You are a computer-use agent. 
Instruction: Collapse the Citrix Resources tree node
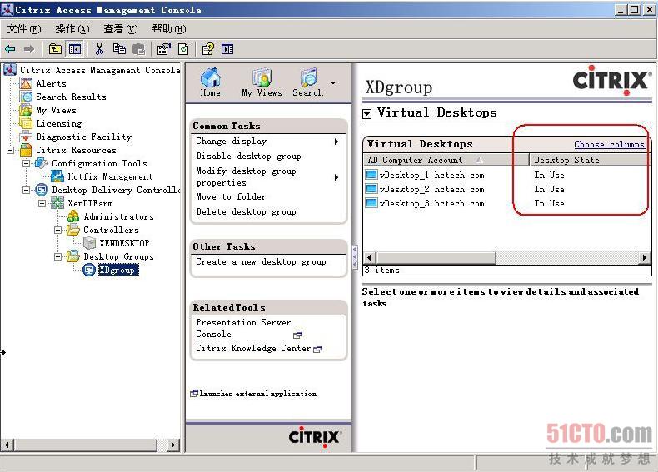coord(11,150)
